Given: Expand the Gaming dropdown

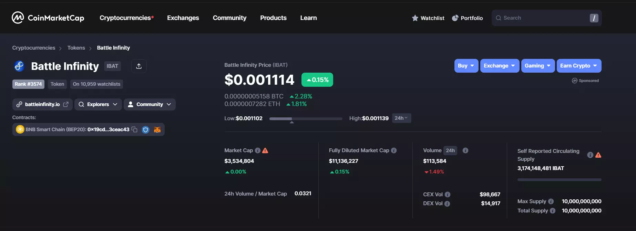Looking at the screenshot, I should (538, 66).
